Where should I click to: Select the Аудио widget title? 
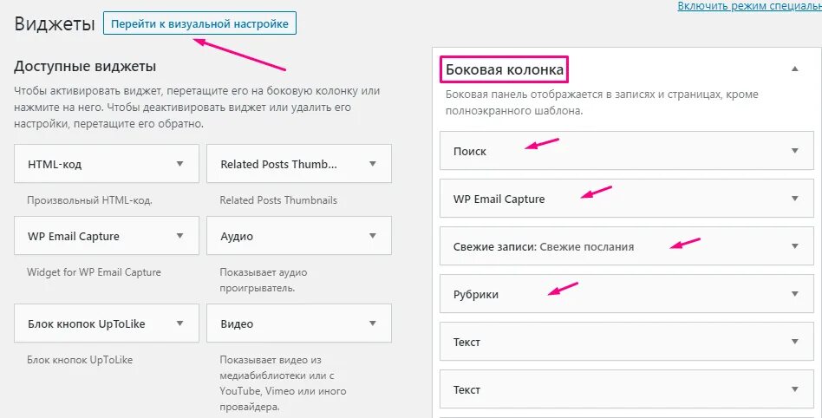point(237,236)
